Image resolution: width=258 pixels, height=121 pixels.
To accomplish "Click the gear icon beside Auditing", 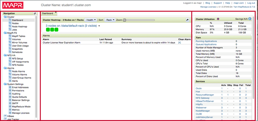I will pos(10,94).
